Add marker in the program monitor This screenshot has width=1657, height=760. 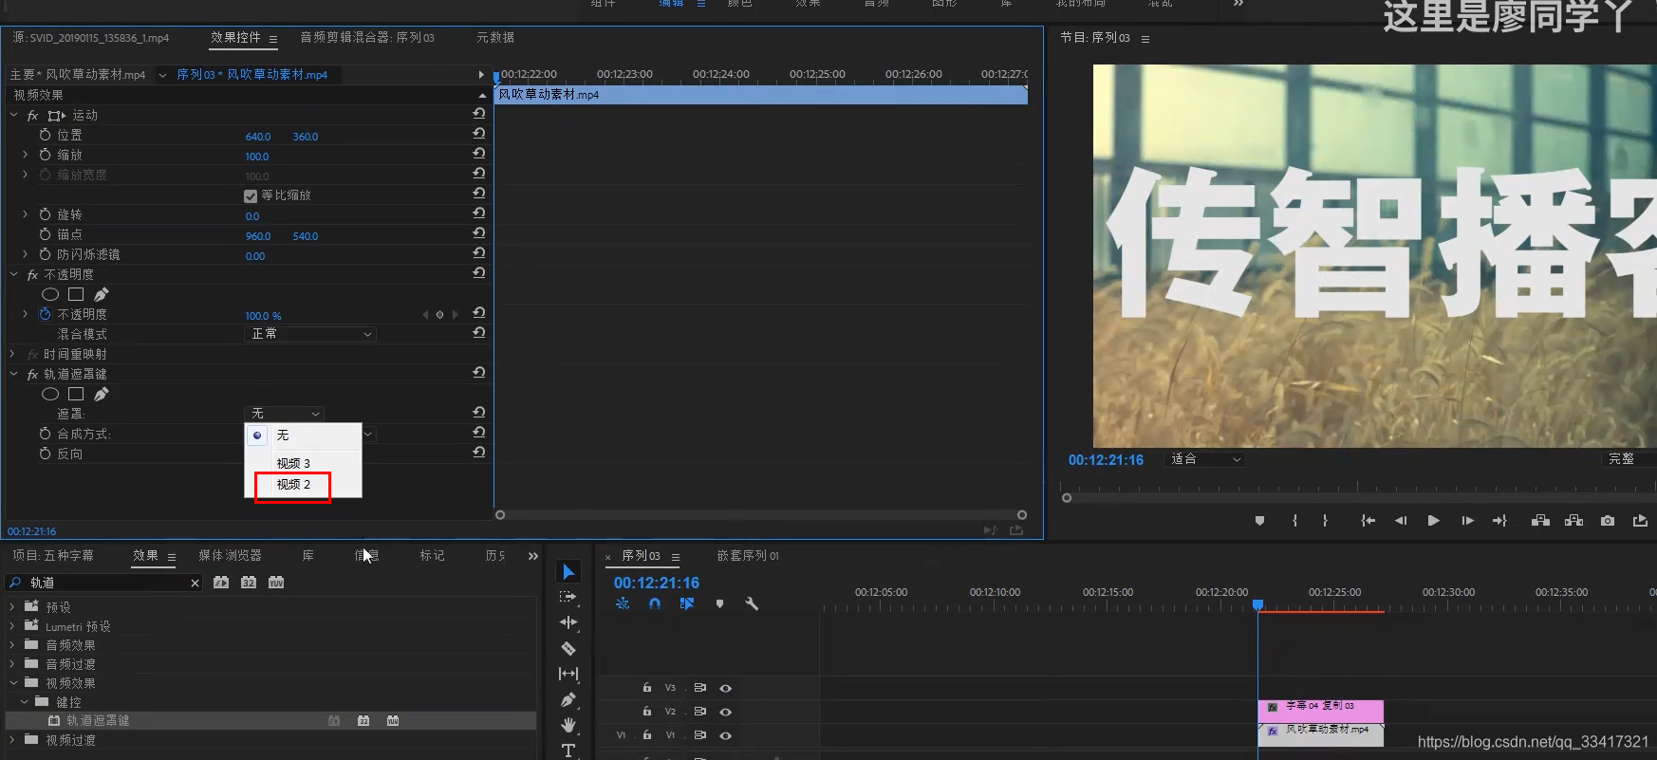tap(1259, 521)
